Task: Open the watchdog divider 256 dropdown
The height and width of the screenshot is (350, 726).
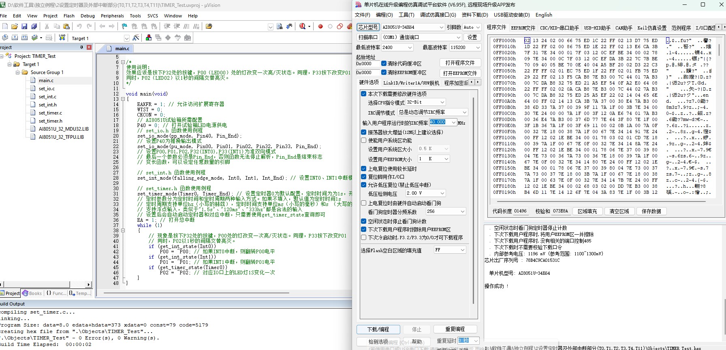Action: coord(446,211)
